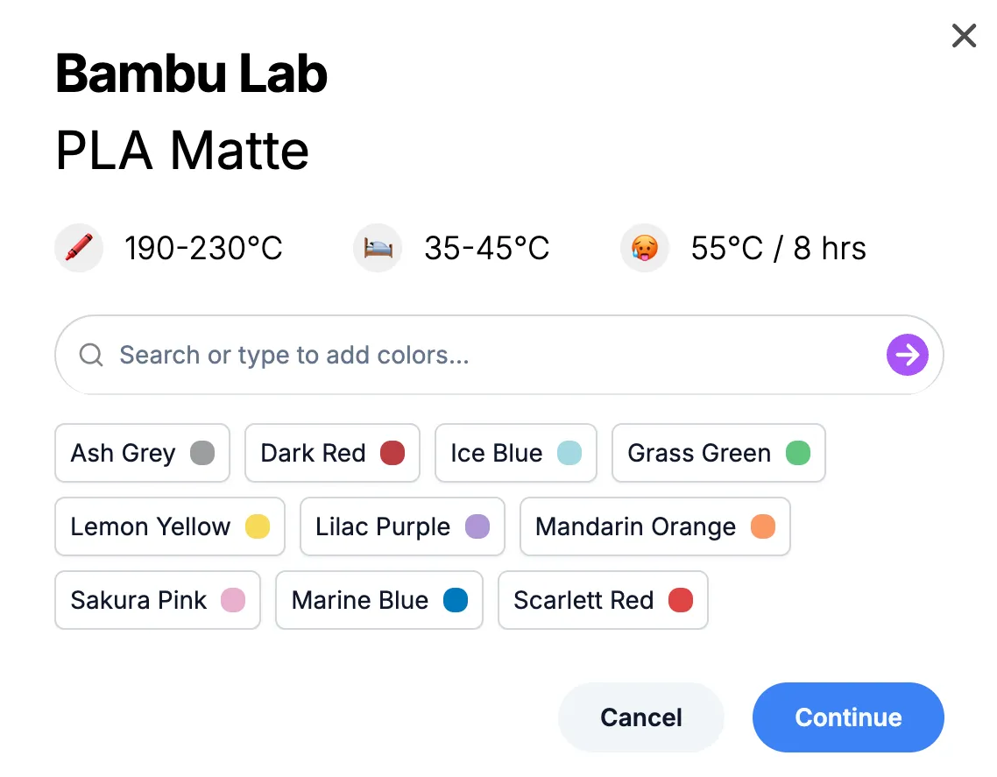
Task: Click the bed temperature icon
Action: click(378, 248)
